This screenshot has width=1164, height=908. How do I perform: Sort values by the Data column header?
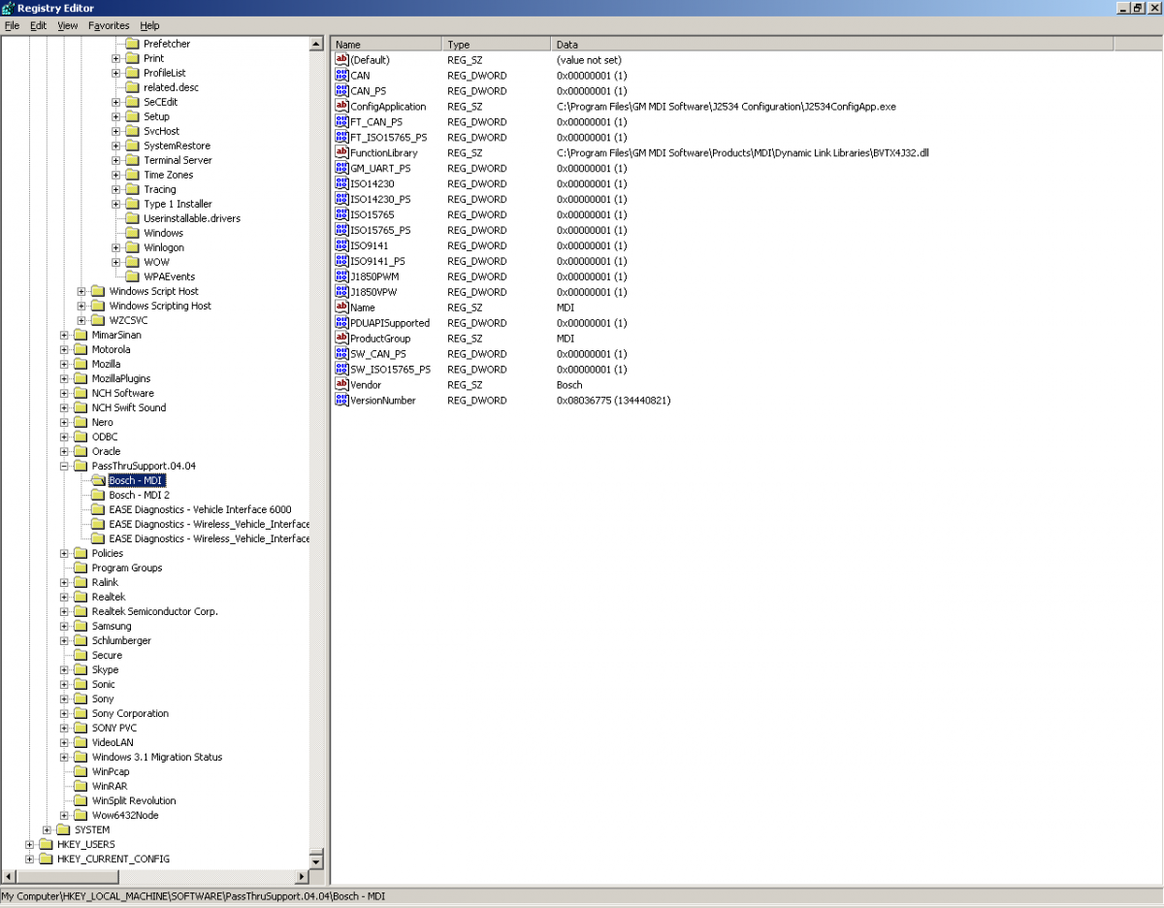(833, 45)
